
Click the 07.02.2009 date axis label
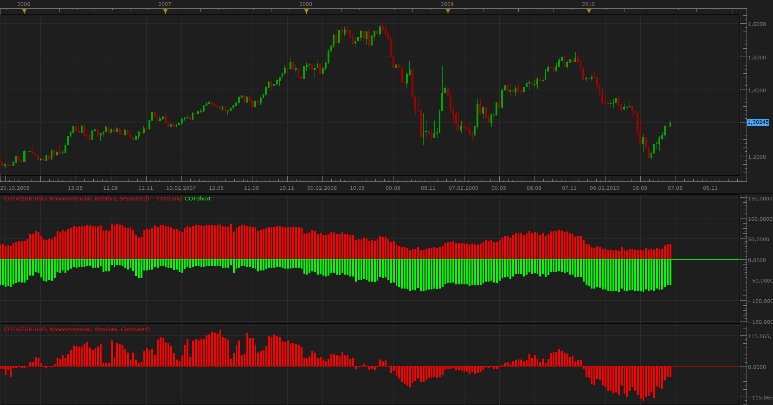coord(464,188)
